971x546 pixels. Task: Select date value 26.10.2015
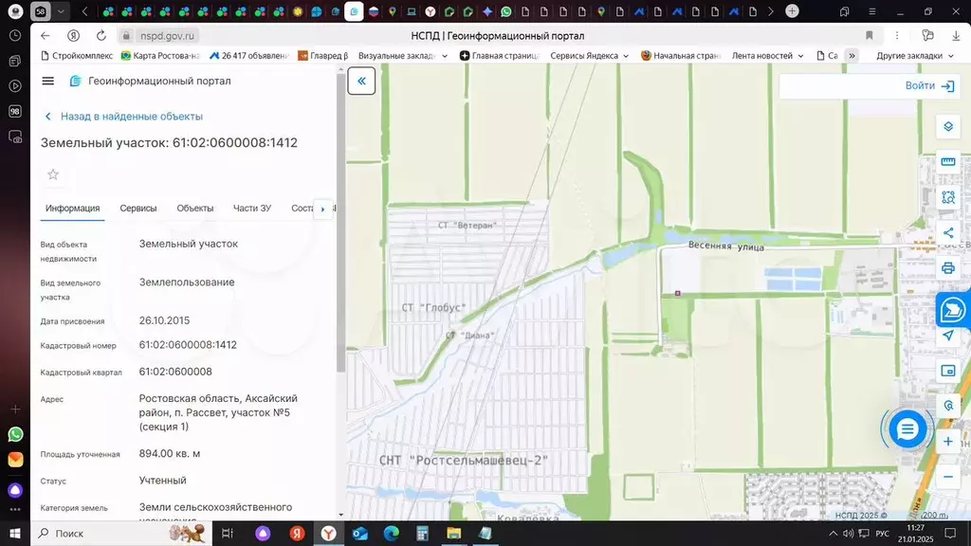coord(164,320)
